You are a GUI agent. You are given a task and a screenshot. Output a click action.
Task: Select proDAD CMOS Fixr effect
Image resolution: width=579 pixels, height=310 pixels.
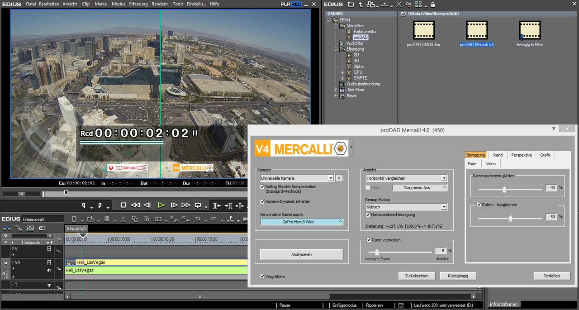tap(424, 34)
